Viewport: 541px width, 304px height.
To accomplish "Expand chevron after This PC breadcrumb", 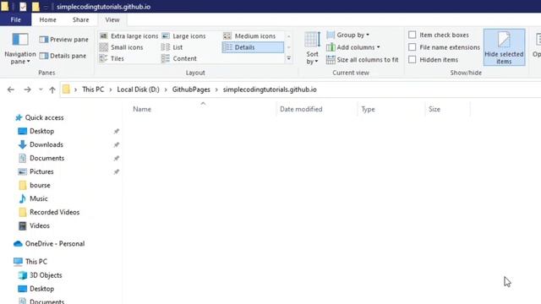I will pos(111,90).
